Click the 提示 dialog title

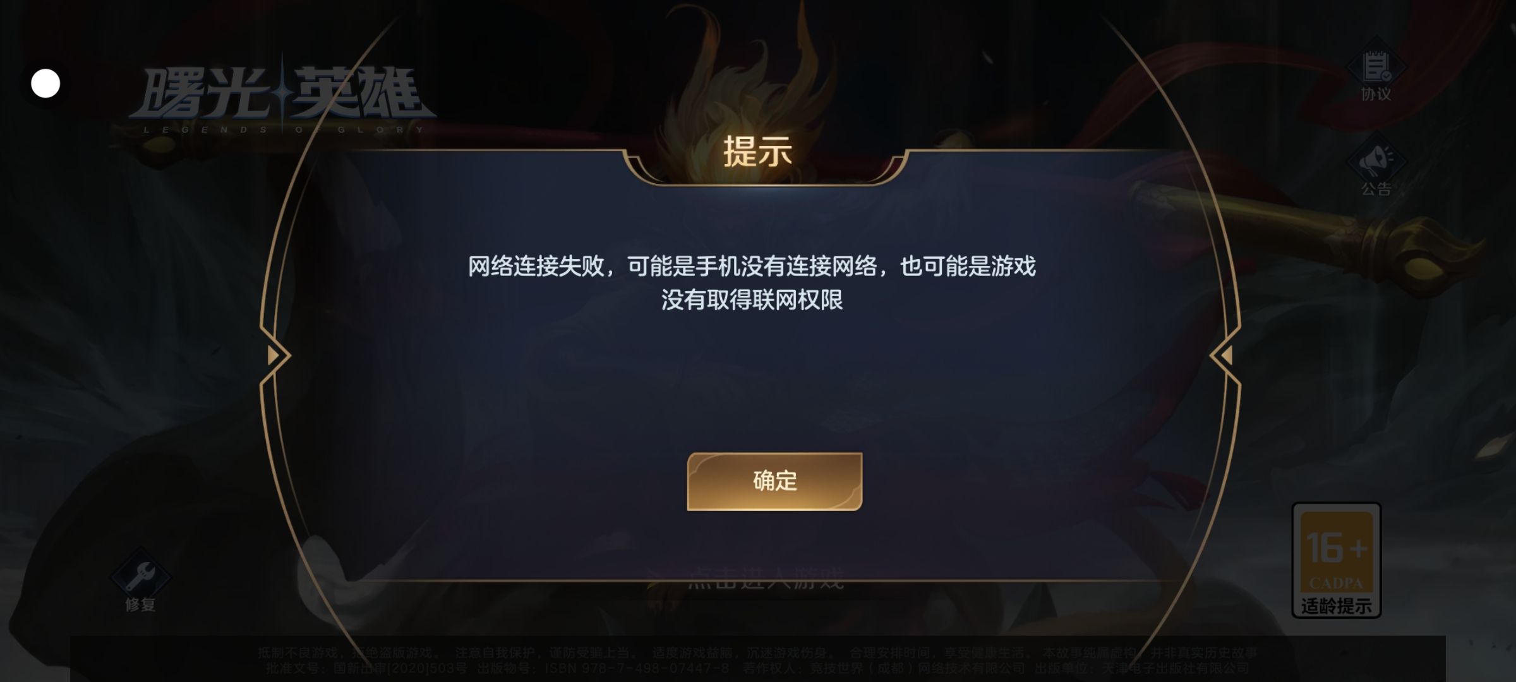(757, 152)
